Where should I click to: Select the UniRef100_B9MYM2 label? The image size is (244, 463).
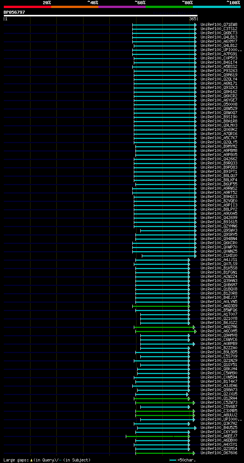(219, 146)
